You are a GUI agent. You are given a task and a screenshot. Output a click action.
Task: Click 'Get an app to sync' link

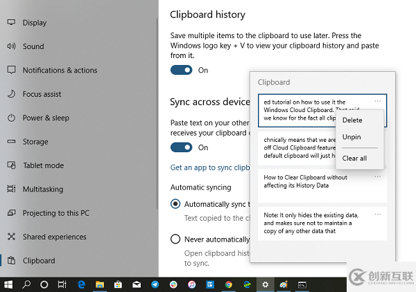(210, 167)
